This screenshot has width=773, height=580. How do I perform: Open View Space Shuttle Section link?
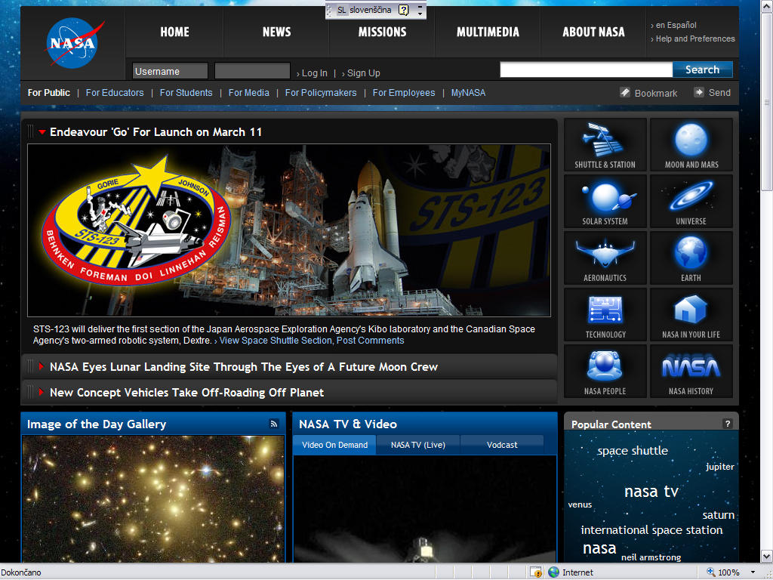(x=276, y=341)
